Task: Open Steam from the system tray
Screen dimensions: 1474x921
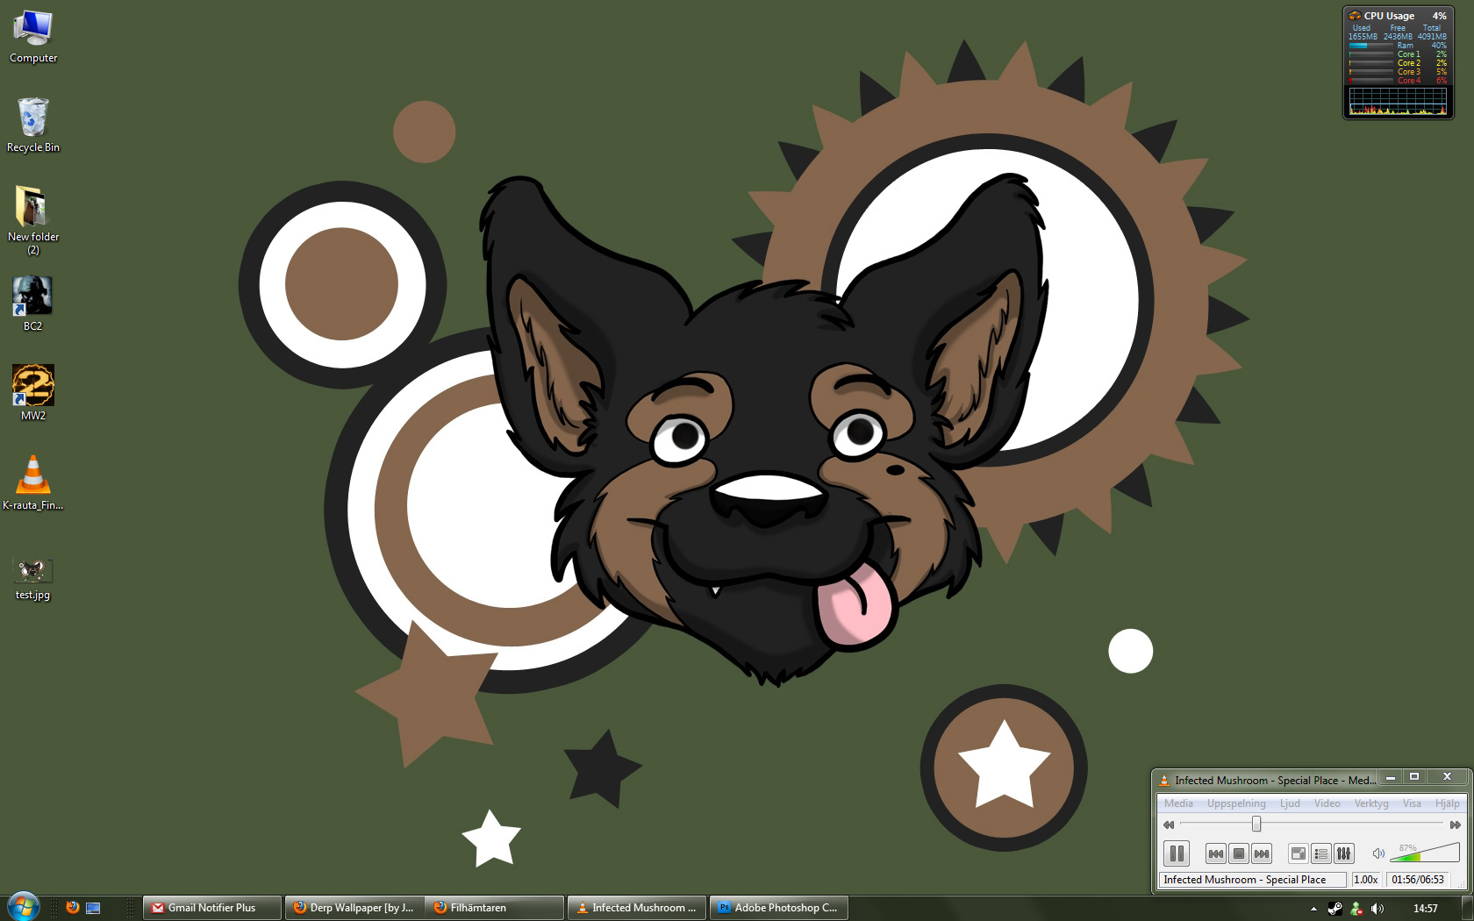Action: pyautogui.click(x=1335, y=909)
